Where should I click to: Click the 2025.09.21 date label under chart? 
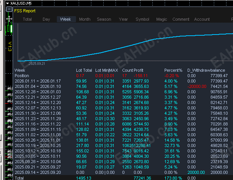tap(36, 64)
